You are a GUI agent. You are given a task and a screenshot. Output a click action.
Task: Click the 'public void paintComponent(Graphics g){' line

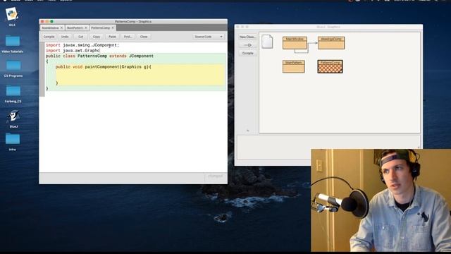104,67
